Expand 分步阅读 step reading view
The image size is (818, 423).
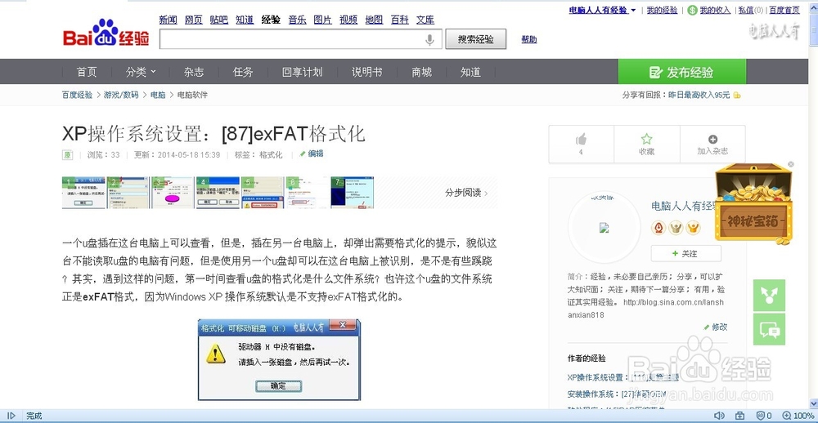tap(466, 193)
